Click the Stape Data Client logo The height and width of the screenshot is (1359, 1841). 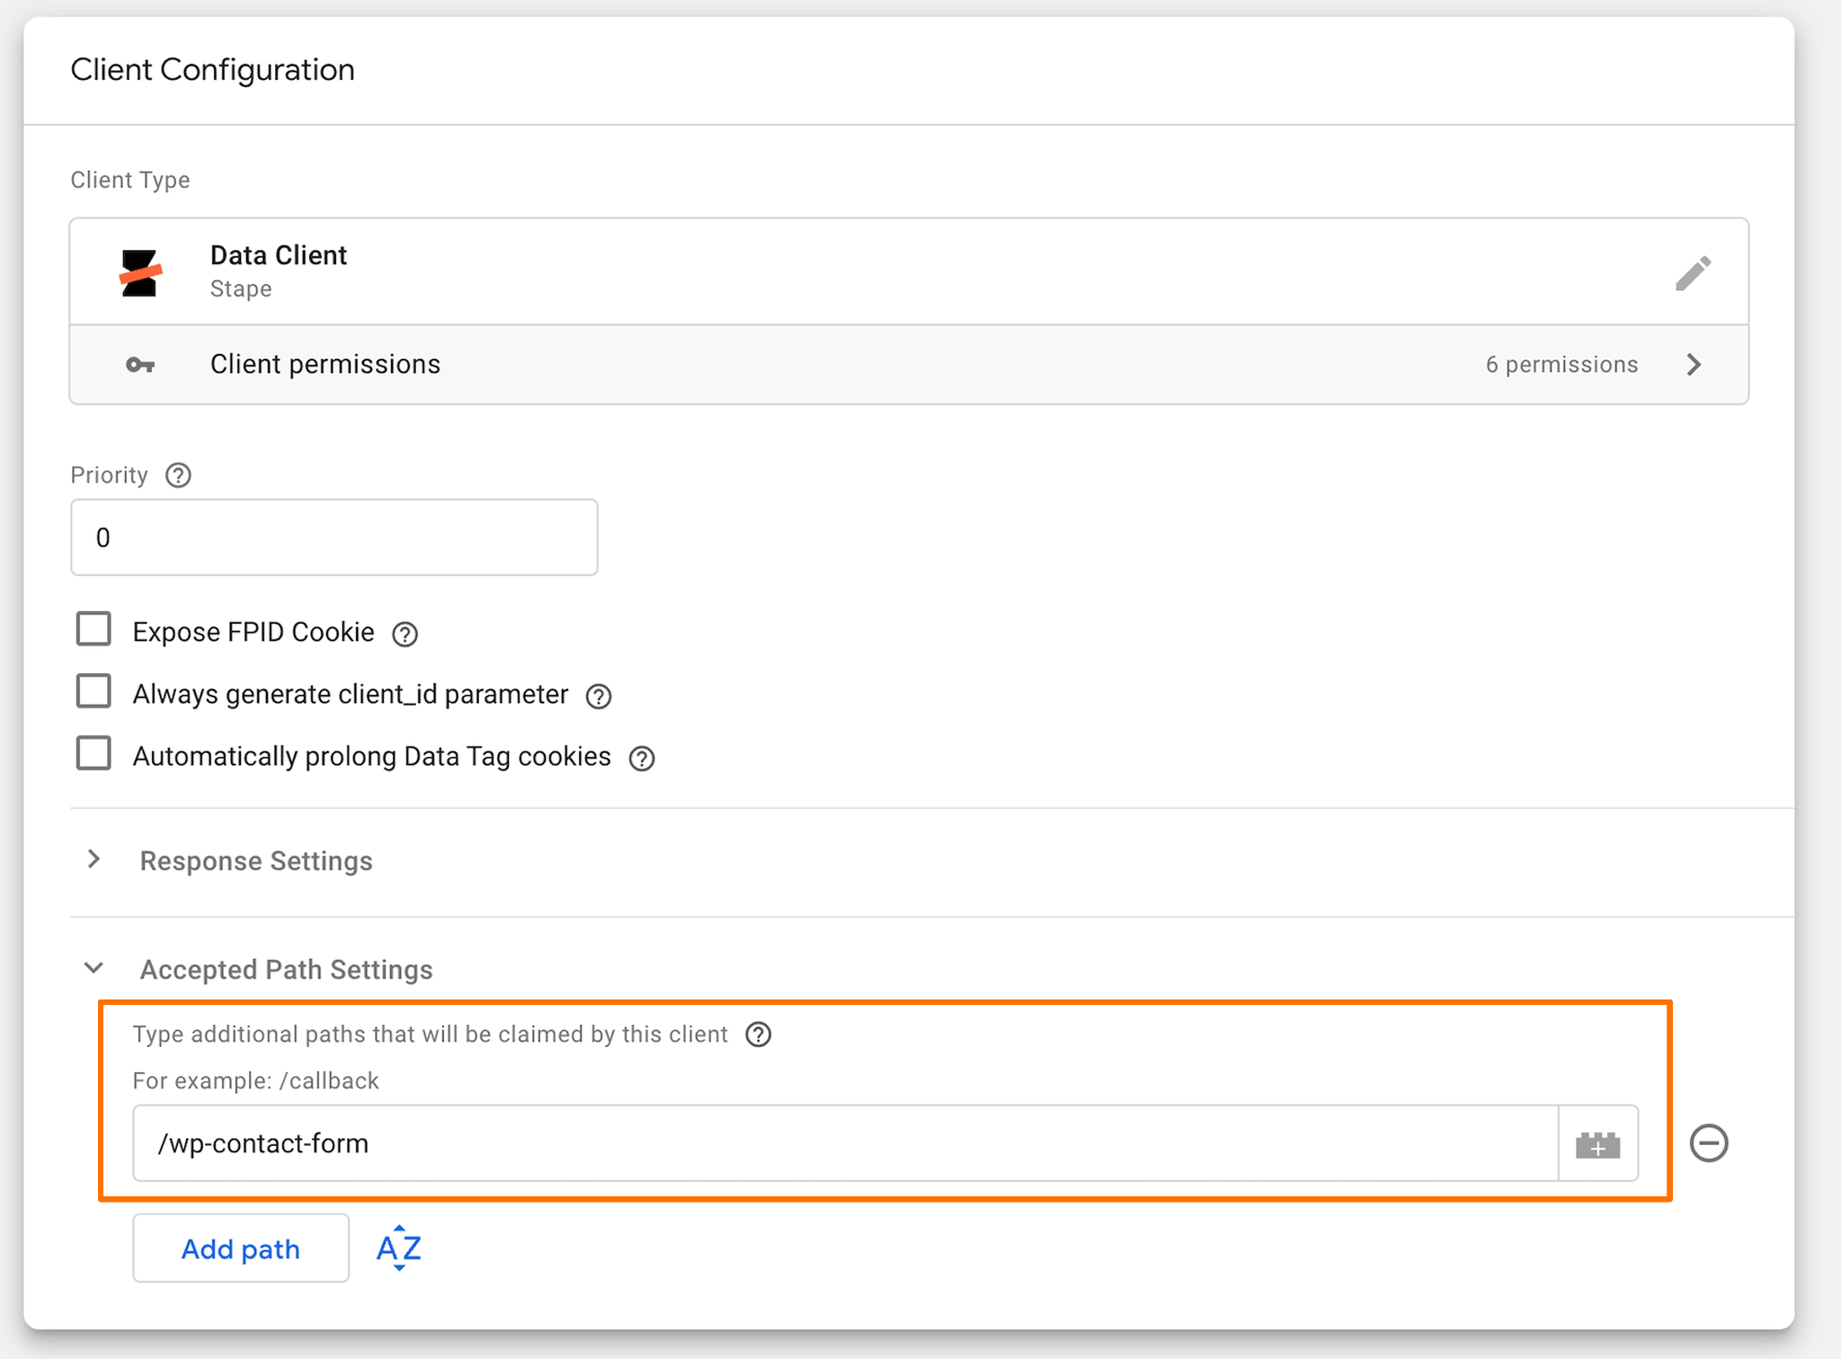(x=140, y=272)
